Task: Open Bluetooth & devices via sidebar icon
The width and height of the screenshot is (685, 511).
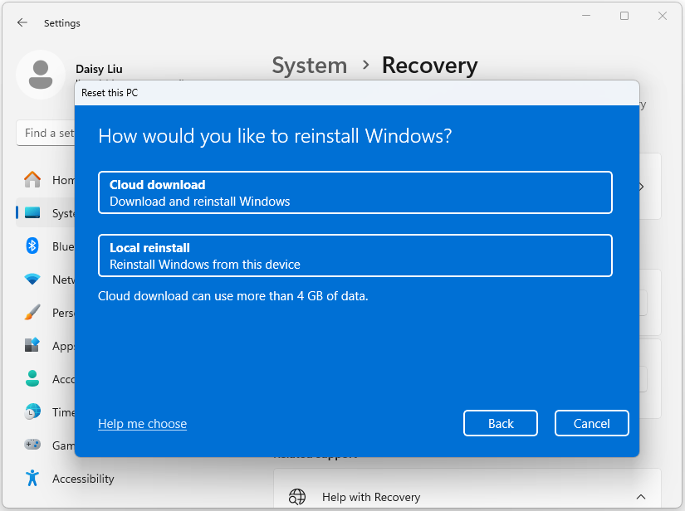Action: coord(32,246)
